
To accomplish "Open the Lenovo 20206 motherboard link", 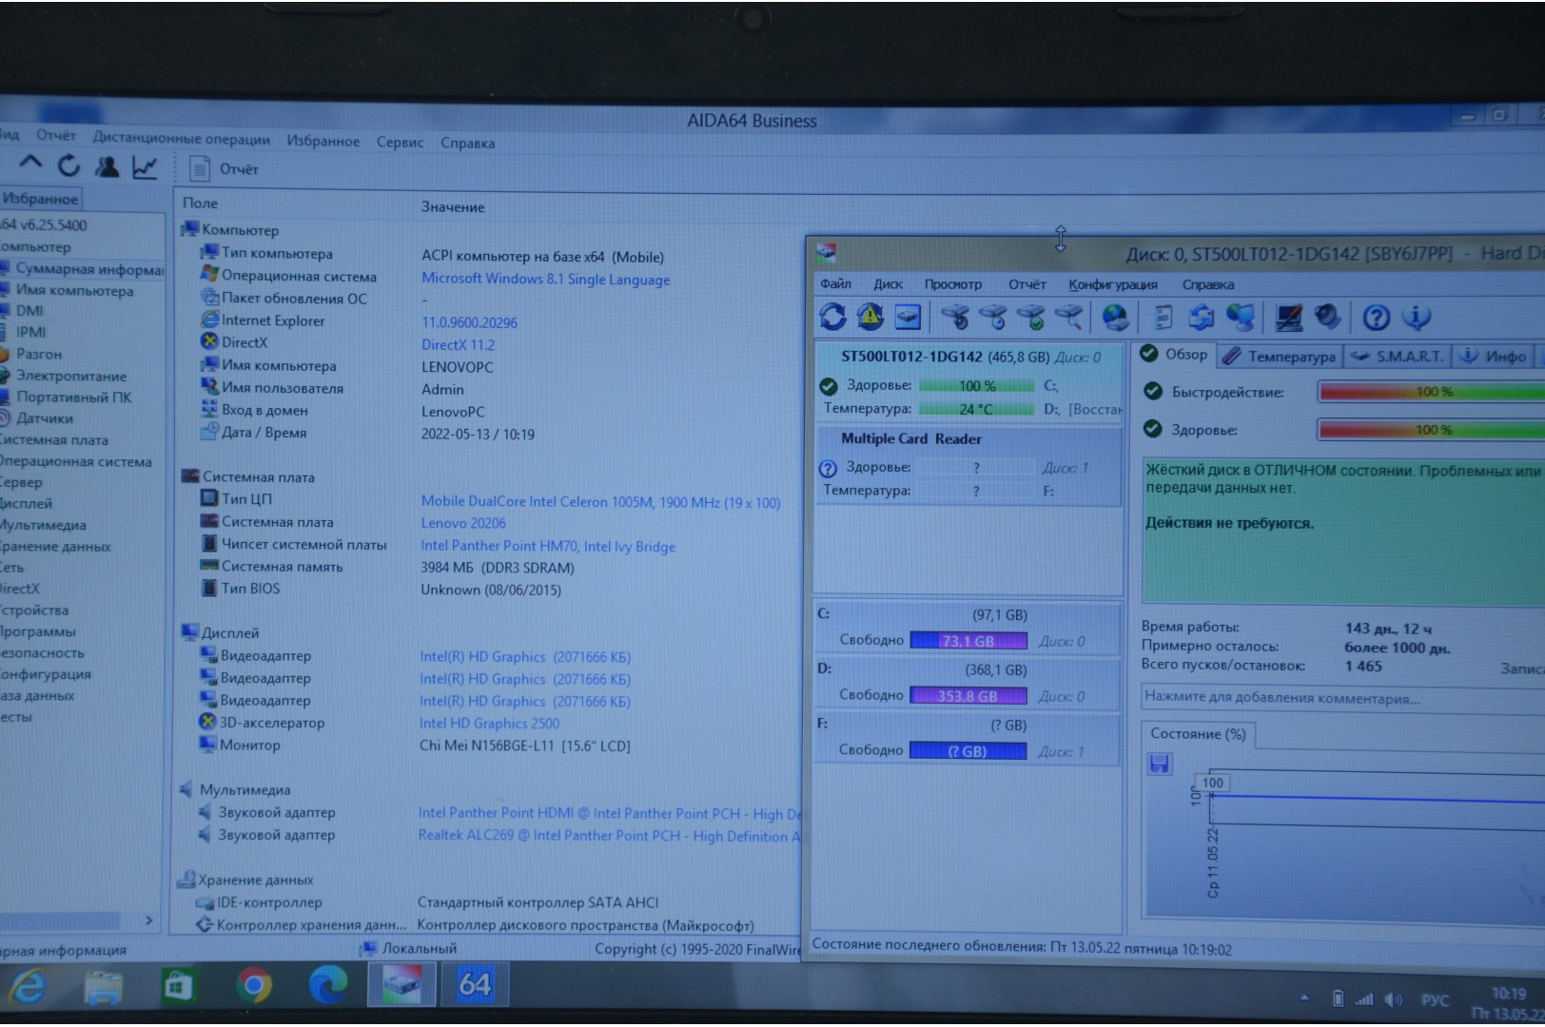I will tap(463, 523).
